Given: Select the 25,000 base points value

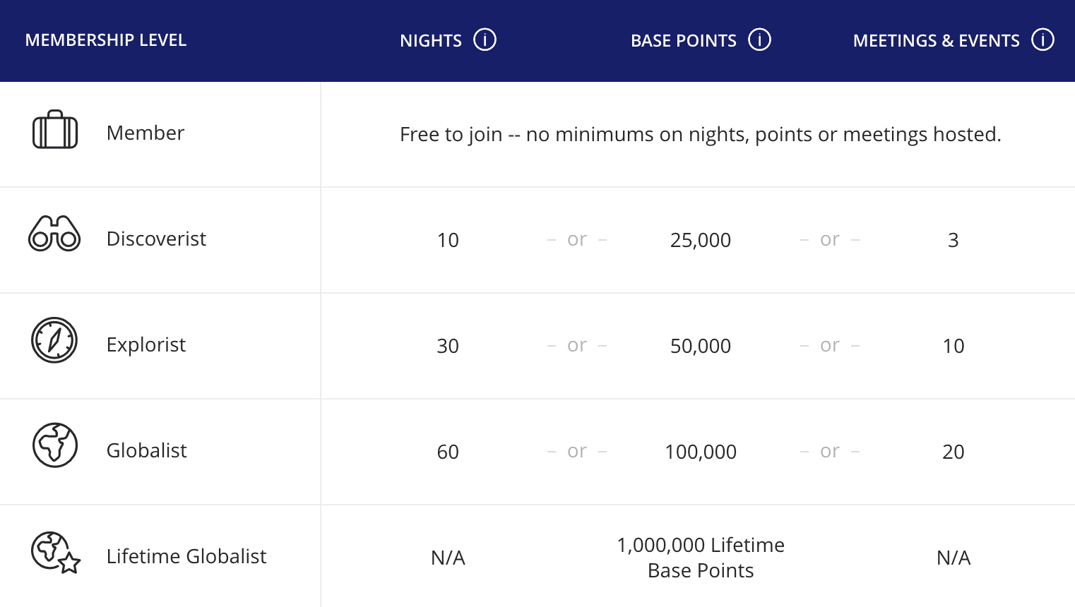Looking at the screenshot, I should click(x=700, y=240).
